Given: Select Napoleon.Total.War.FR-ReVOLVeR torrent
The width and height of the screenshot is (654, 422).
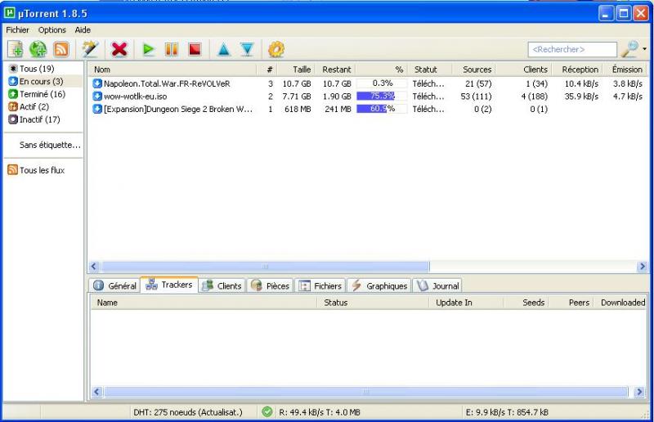Looking at the screenshot, I should pyautogui.click(x=167, y=83).
